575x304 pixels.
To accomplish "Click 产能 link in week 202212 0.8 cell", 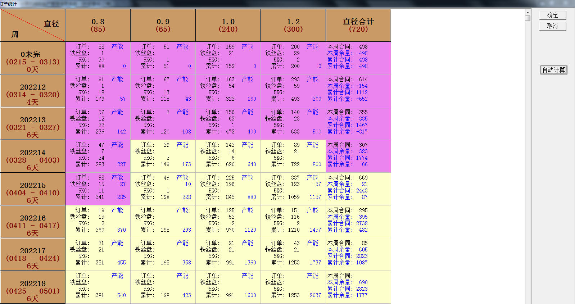I will 117,80.
